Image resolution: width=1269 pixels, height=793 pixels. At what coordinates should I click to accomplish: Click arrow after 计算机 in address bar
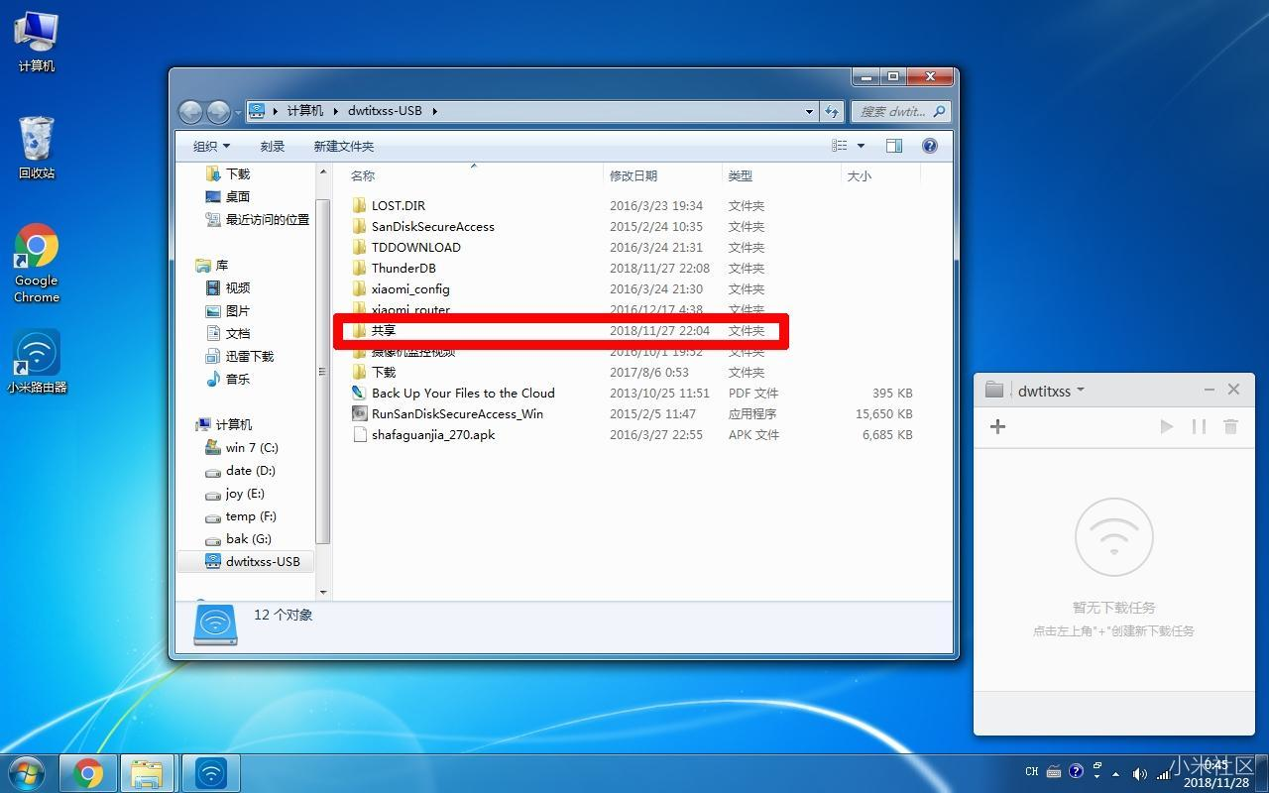coord(337,111)
